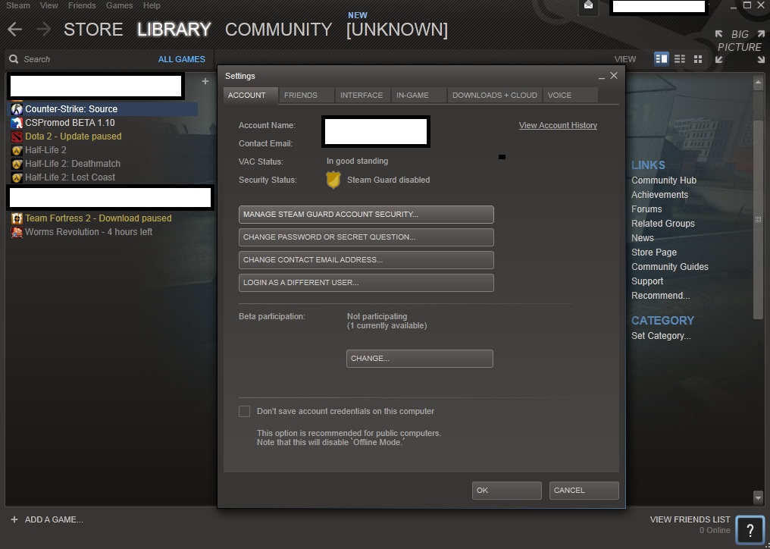
Task: Click scrollbar down arrow in game details
Action: (x=758, y=498)
